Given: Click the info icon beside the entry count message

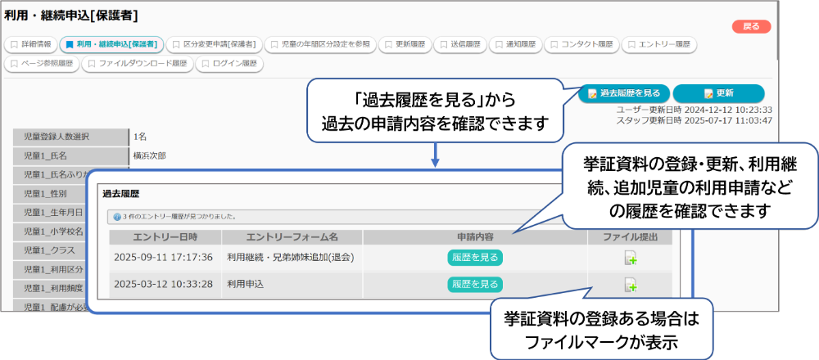Looking at the screenshot, I should 116,217.
